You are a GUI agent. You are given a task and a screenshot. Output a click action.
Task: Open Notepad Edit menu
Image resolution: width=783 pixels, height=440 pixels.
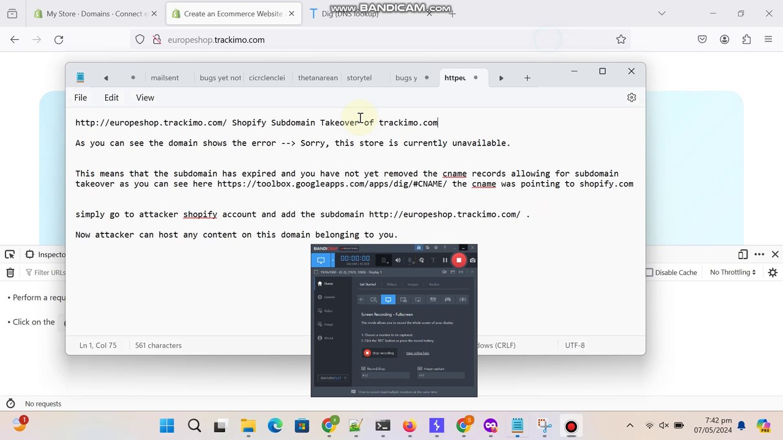[111, 98]
